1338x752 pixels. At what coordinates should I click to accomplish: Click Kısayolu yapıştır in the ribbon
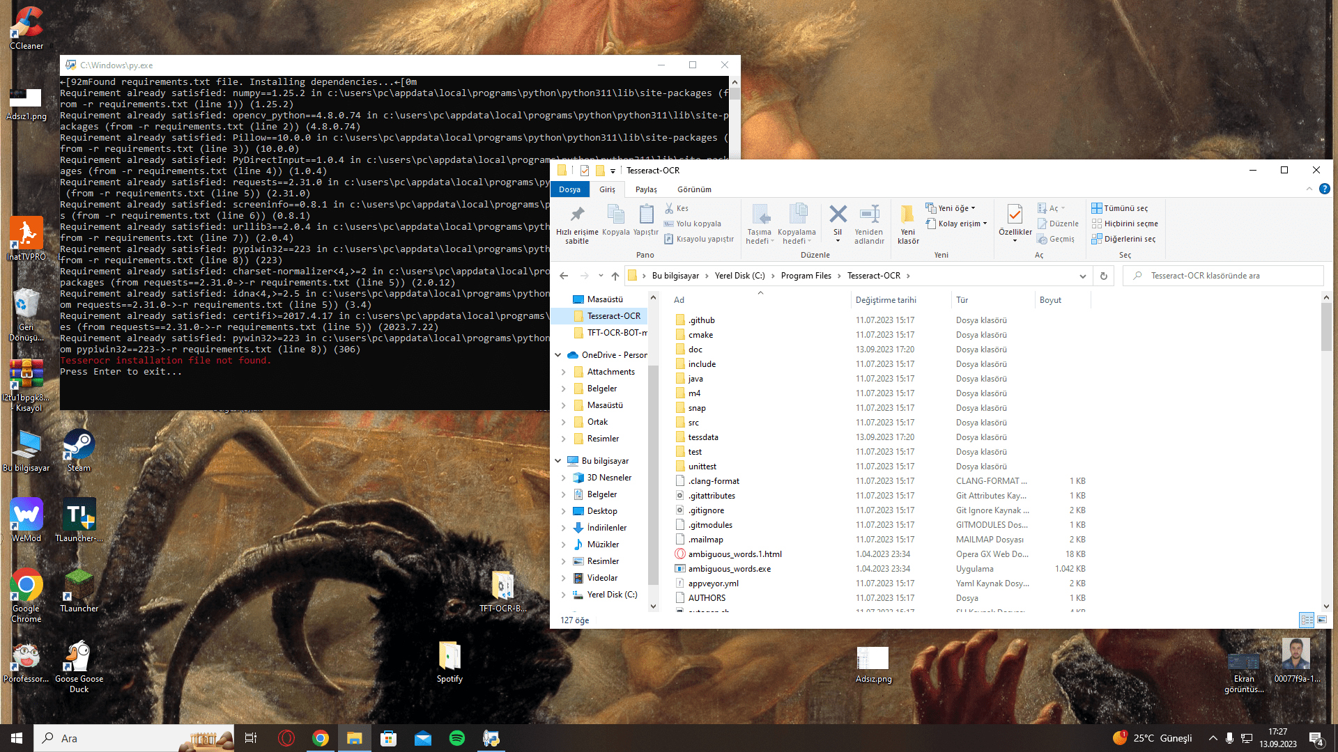point(699,239)
